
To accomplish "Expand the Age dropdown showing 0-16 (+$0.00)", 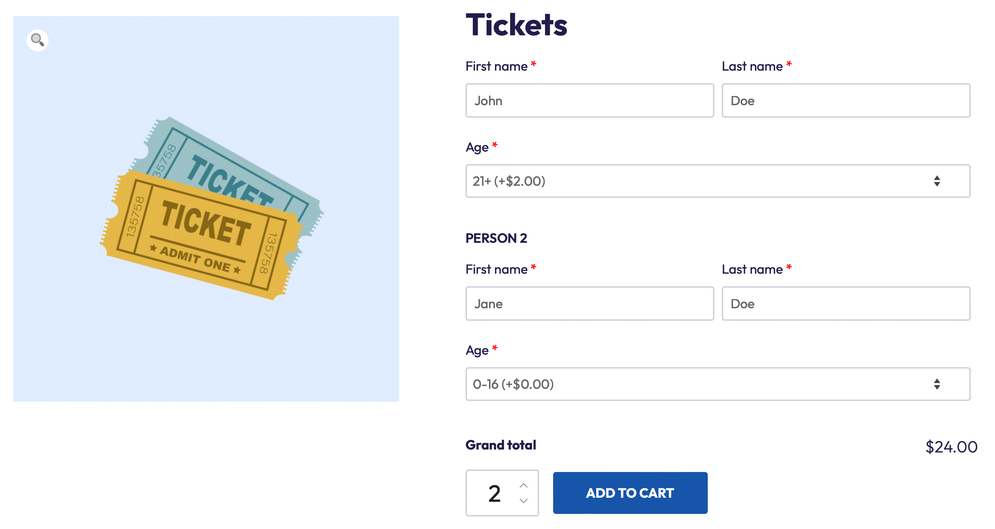I will pos(717,384).
